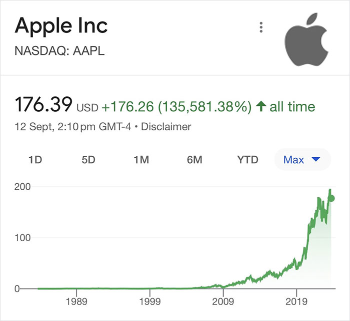Select the 1D time range tab
The width and height of the screenshot is (350, 321).
35,160
